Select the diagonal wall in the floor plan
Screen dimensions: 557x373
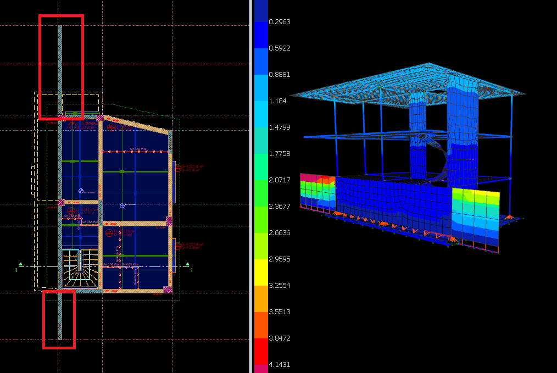(136, 124)
